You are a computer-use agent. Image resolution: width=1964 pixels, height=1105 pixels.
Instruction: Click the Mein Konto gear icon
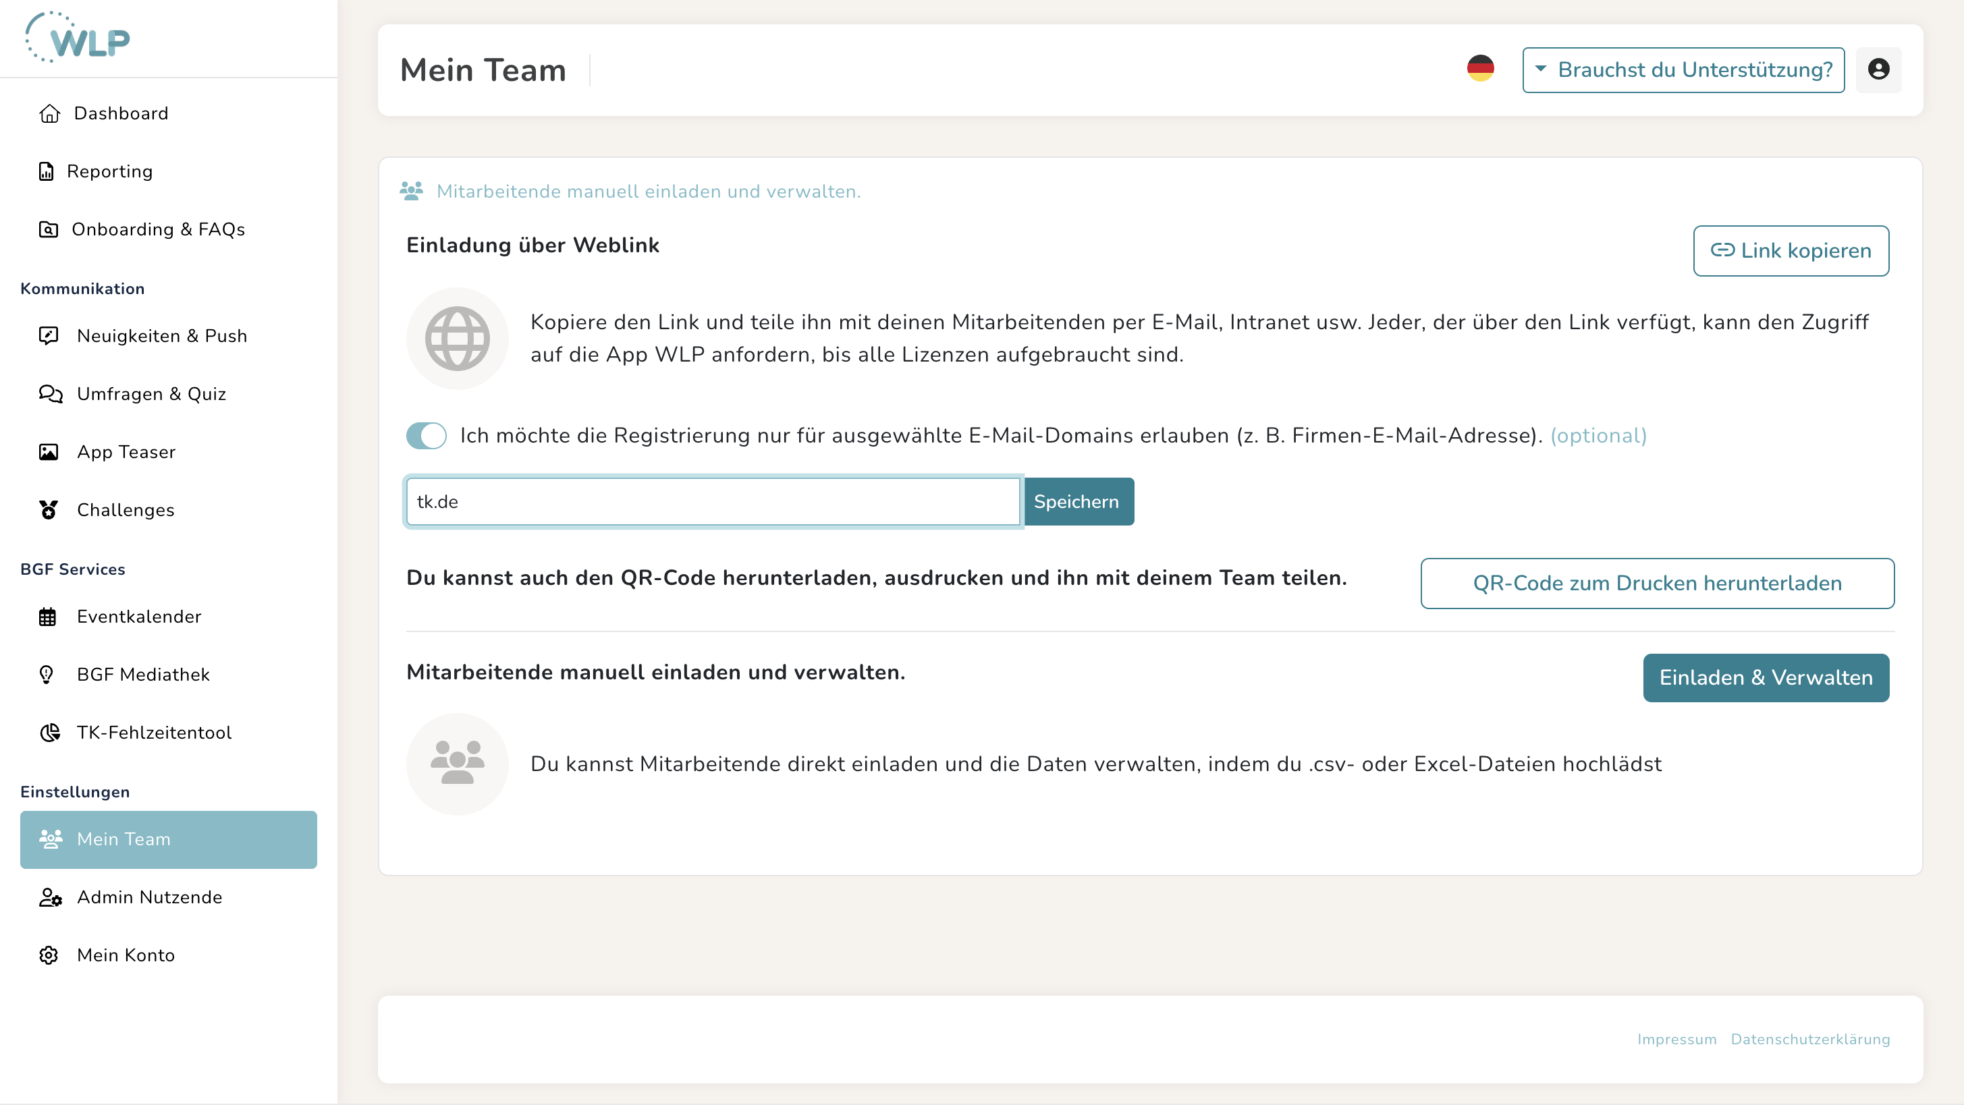[49, 955]
